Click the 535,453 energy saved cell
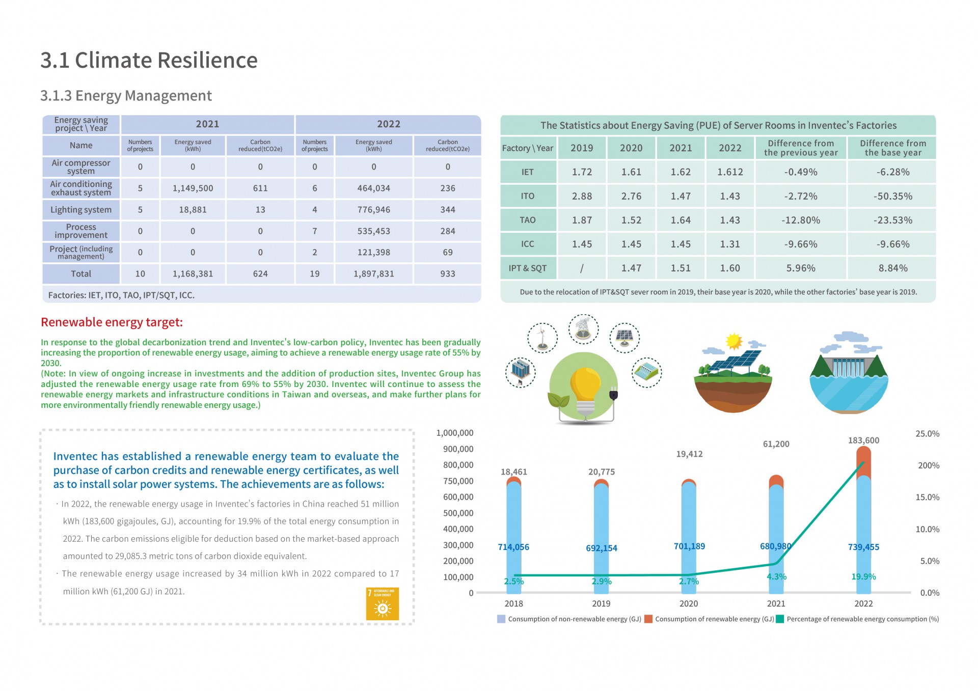Screen dimensions: 978x691 coord(374,231)
